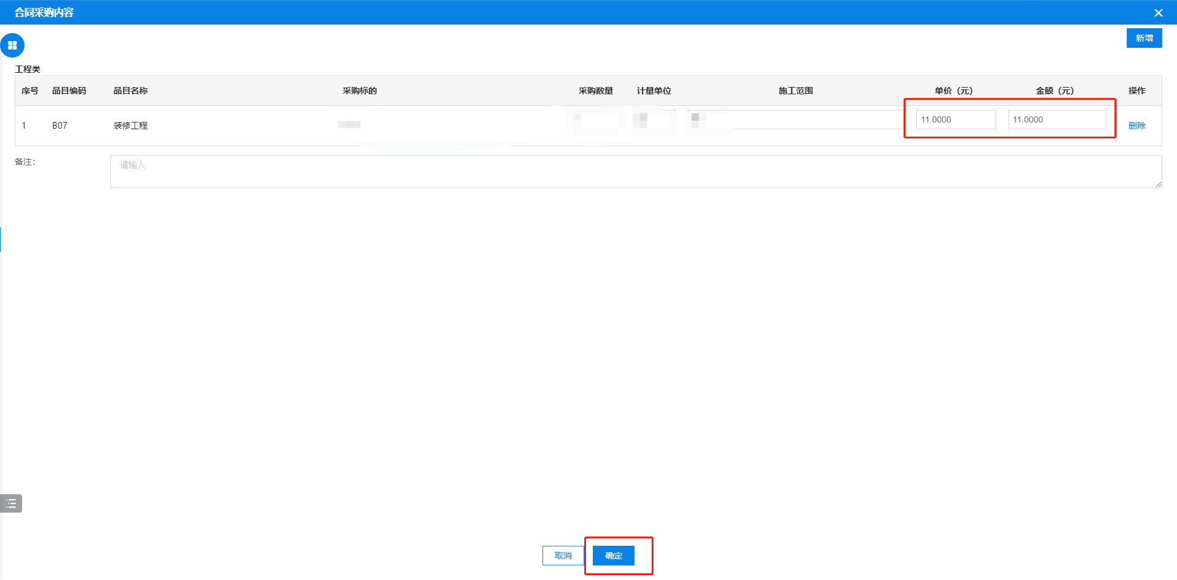Click the 新增 button
The width and height of the screenshot is (1177, 580).
[x=1144, y=38]
